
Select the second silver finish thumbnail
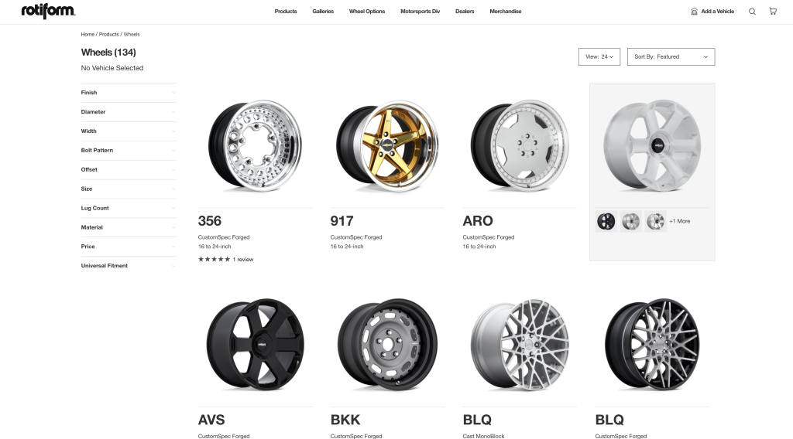tap(630, 221)
